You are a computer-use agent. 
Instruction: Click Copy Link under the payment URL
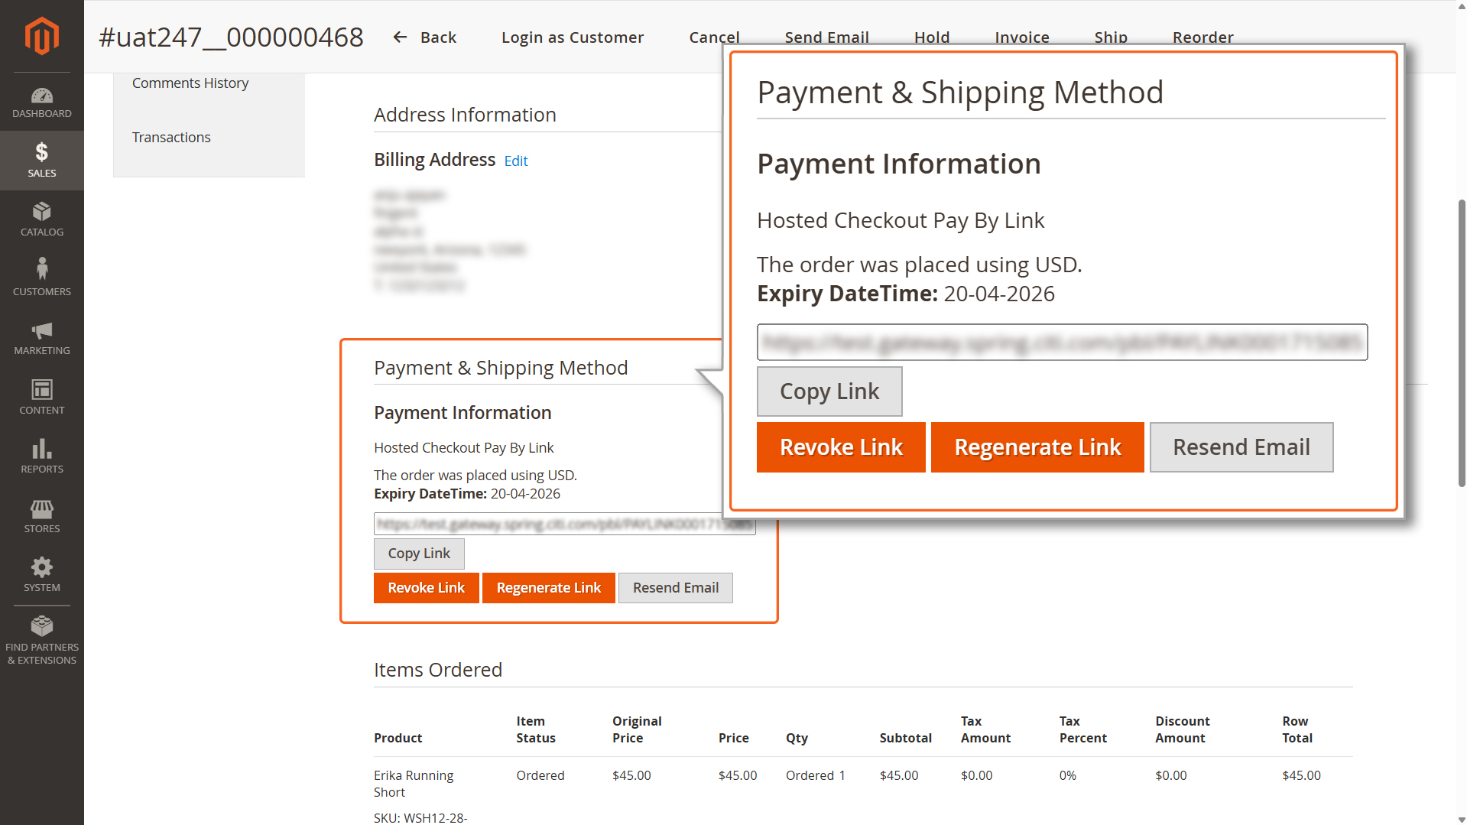tap(418, 553)
